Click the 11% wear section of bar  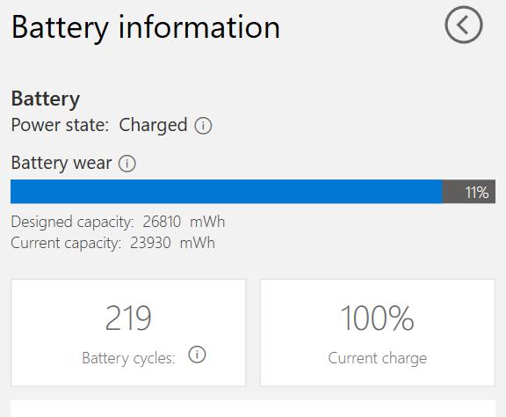point(469,192)
